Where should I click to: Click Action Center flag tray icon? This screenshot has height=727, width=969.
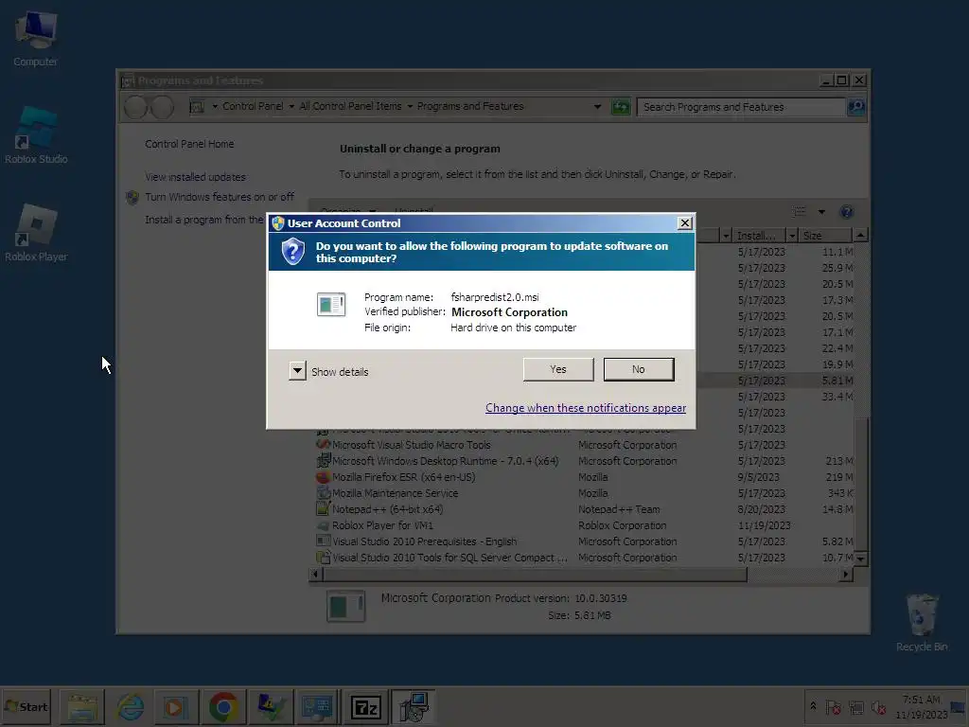click(833, 707)
